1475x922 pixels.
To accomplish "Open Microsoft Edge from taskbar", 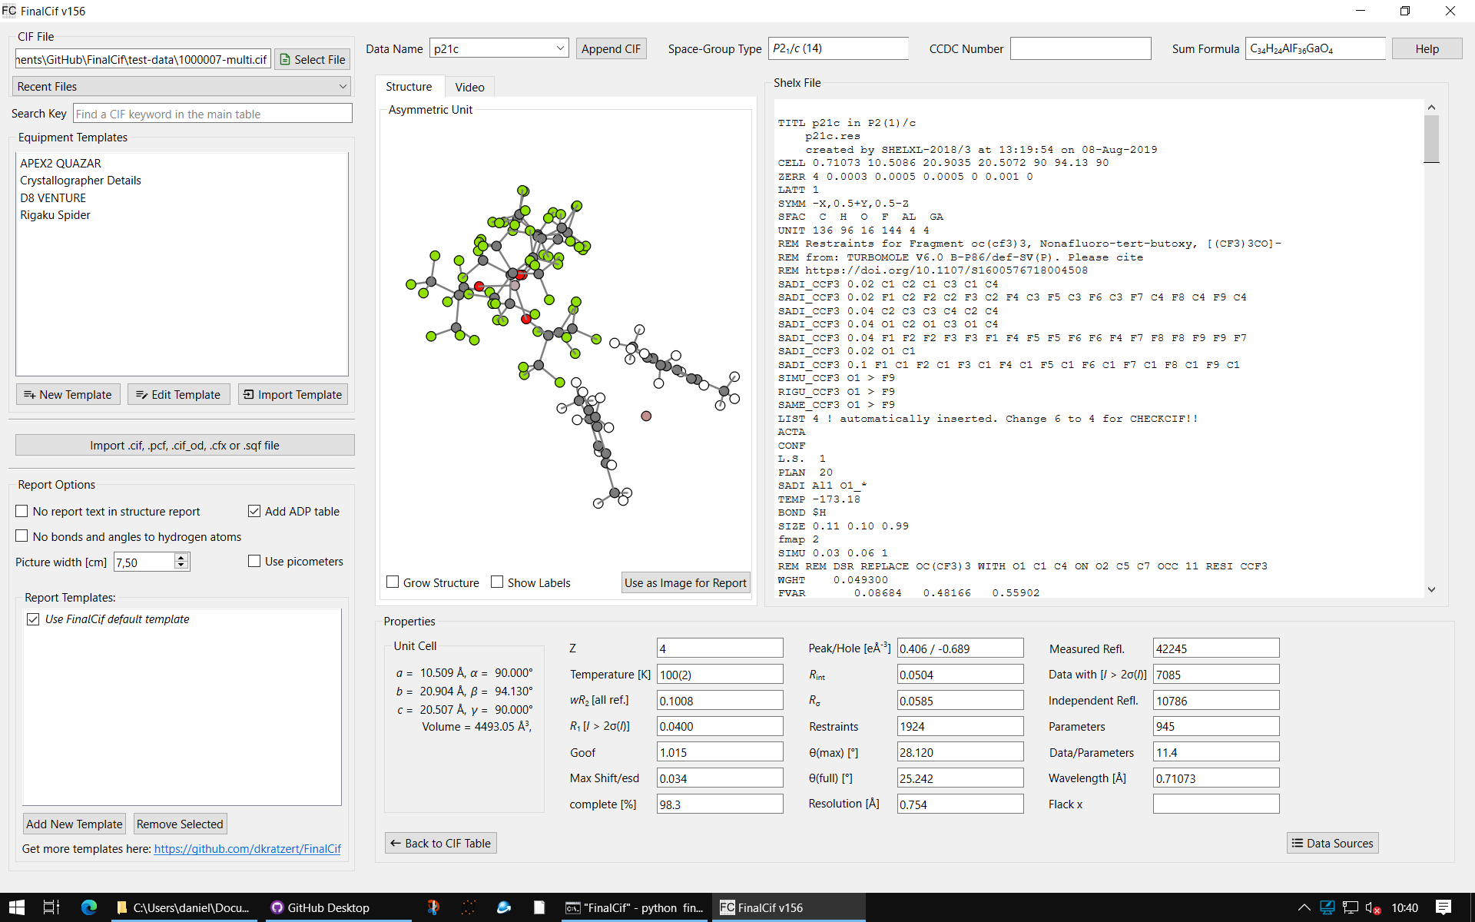I will [89, 907].
